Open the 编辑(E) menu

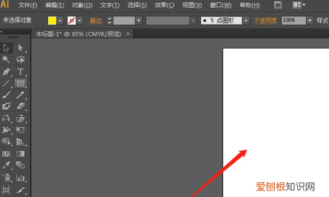pyautogui.click(x=54, y=5)
